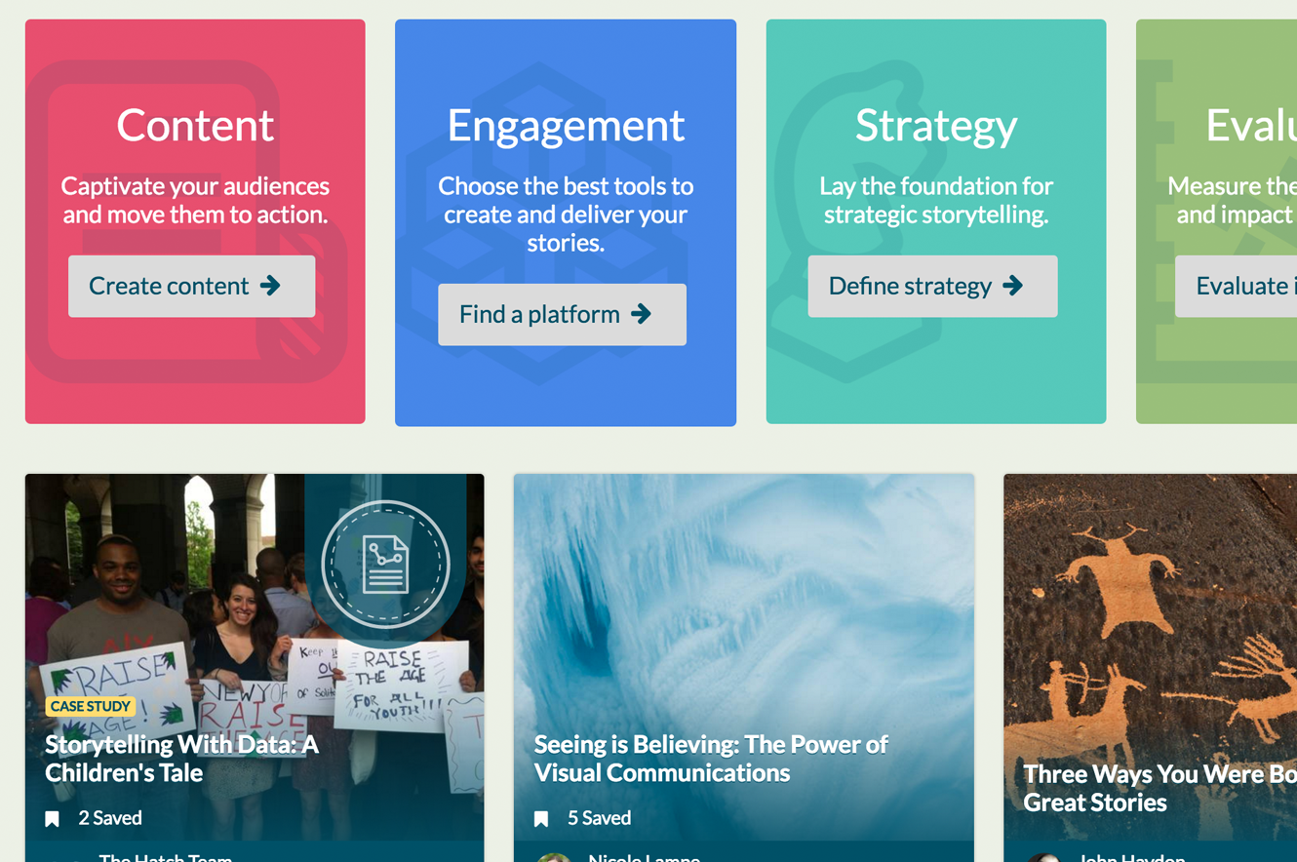Screen dimensions: 1297x862
Task: Click the arrow icon on Define strategy
Action: [x=1013, y=286]
